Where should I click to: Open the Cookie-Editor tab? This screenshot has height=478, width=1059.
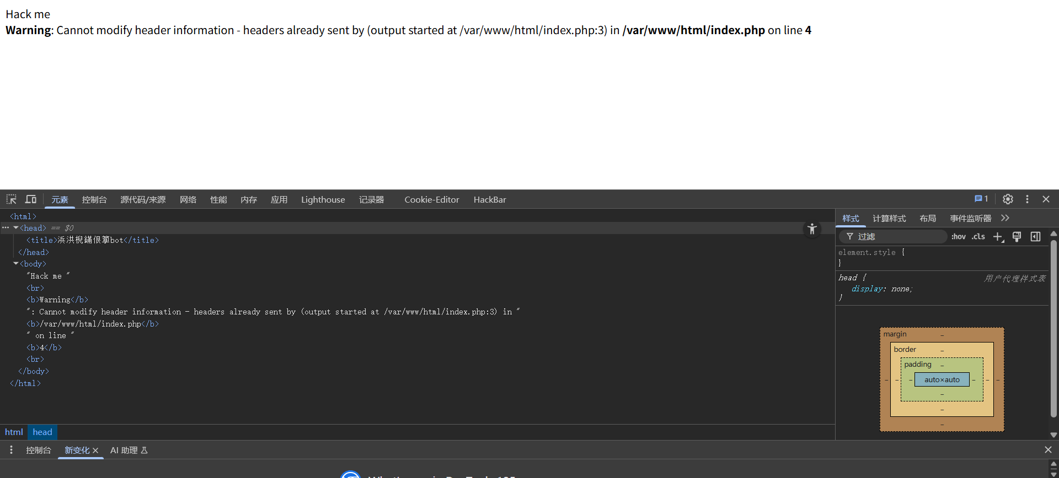click(432, 199)
